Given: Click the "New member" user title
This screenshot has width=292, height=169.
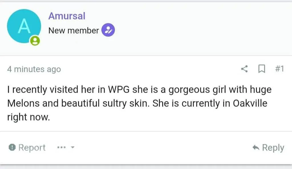Looking at the screenshot, I should (74, 30).
